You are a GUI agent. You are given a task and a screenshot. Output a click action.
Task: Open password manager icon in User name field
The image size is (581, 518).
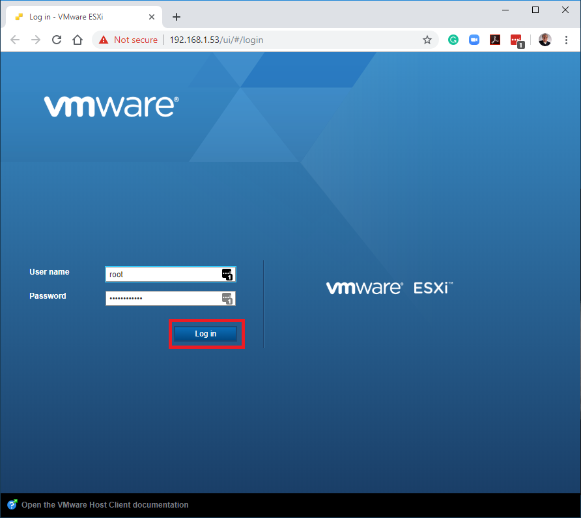click(x=227, y=274)
